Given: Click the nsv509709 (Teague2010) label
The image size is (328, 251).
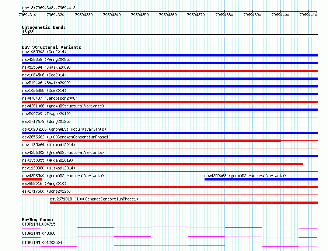Looking at the screenshot, I should pos(46,114).
